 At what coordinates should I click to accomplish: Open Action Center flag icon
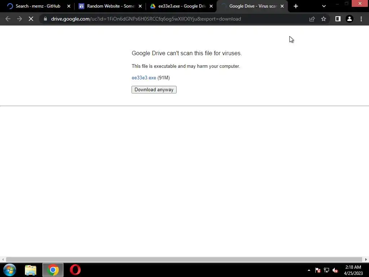pos(318,270)
